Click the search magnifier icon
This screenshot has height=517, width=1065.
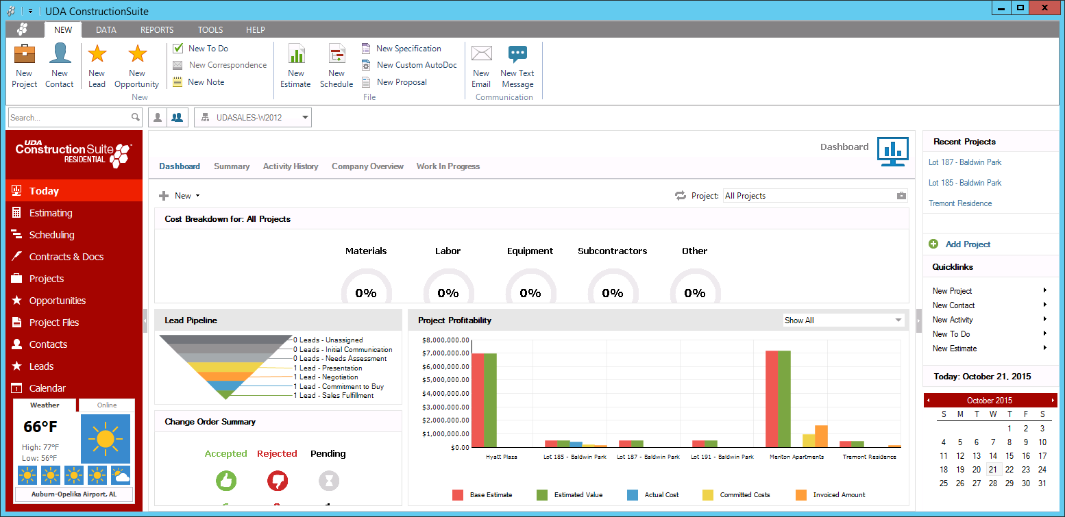pos(136,118)
